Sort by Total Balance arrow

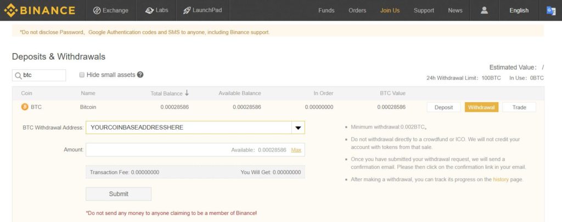187,93
